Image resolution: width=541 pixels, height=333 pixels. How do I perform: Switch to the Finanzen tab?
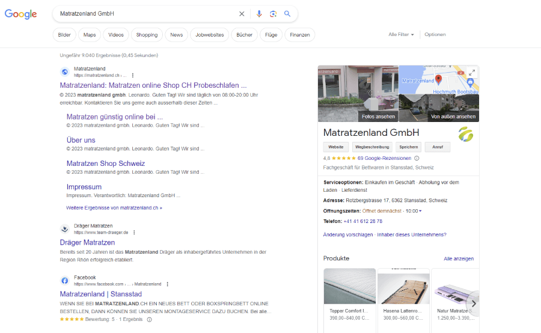coord(300,35)
